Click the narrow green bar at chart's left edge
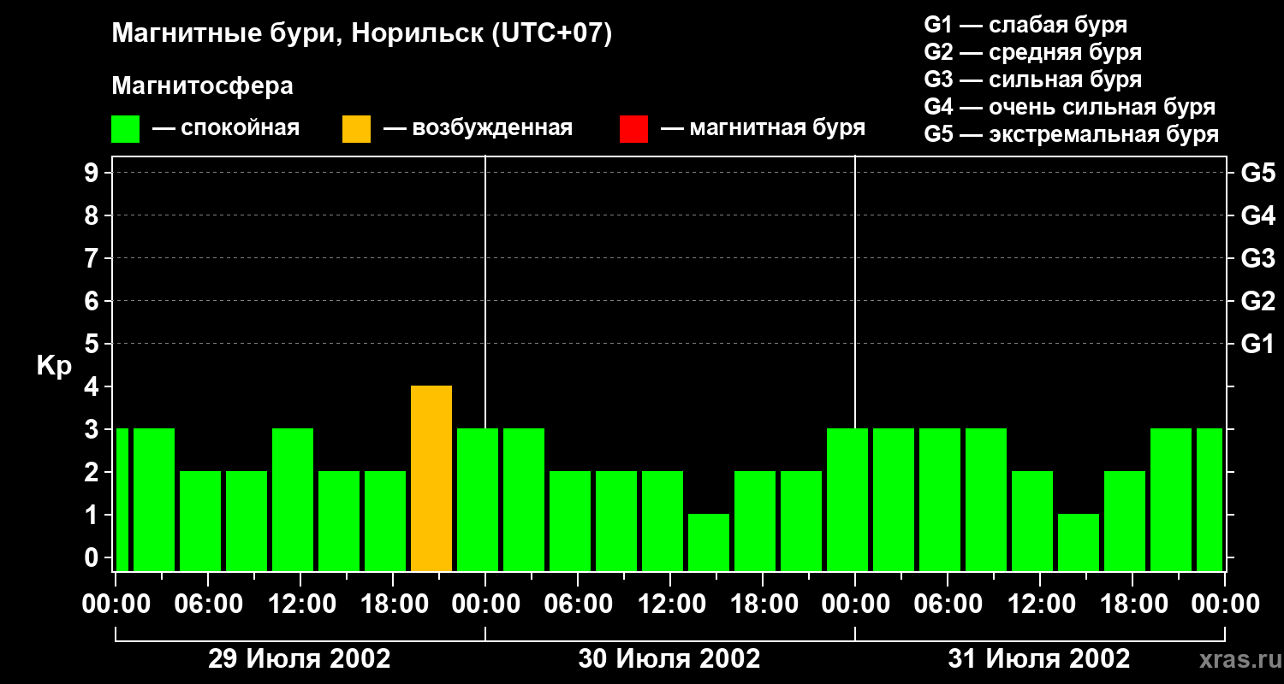1284x684 pixels. coord(122,500)
